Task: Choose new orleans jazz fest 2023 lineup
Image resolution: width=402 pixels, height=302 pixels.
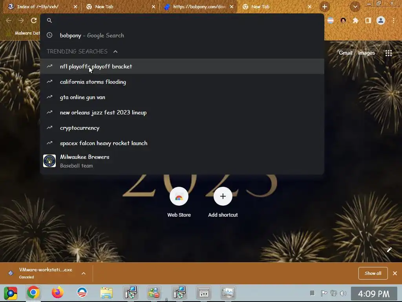Action: coord(182,112)
